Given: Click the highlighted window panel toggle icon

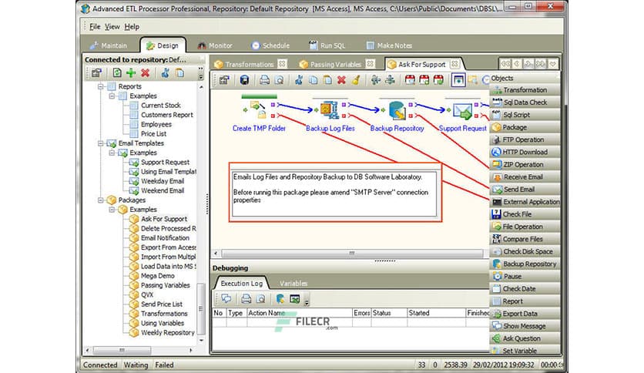Looking at the screenshot, I should click(458, 79).
